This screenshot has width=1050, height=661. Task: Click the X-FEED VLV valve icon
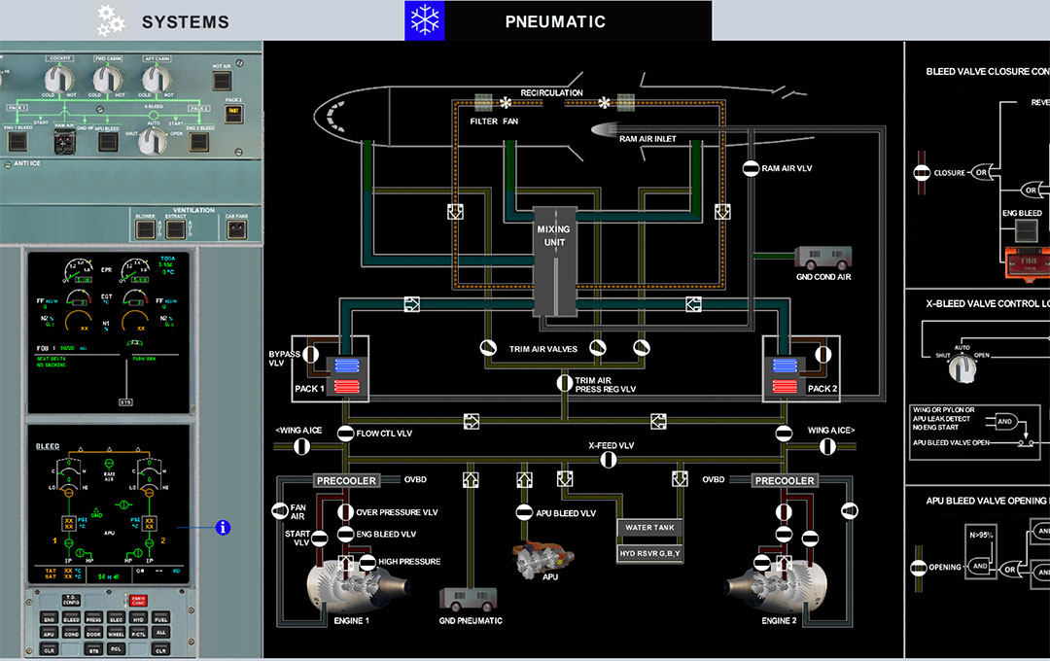(610, 460)
